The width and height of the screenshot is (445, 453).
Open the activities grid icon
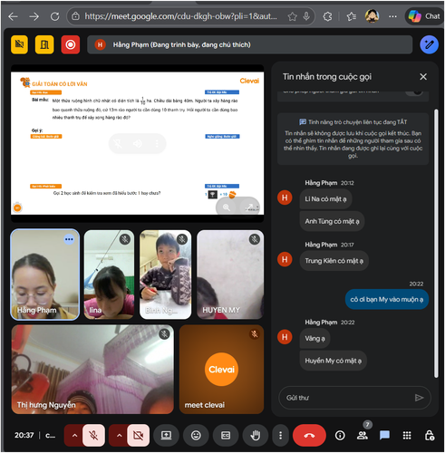click(407, 435)
